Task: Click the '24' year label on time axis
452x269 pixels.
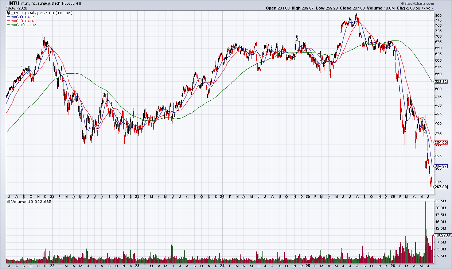Action: pyautogui.click(x=222, y=196)
